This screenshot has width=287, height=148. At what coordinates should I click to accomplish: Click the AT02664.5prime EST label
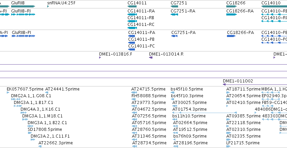pos(190,123)
